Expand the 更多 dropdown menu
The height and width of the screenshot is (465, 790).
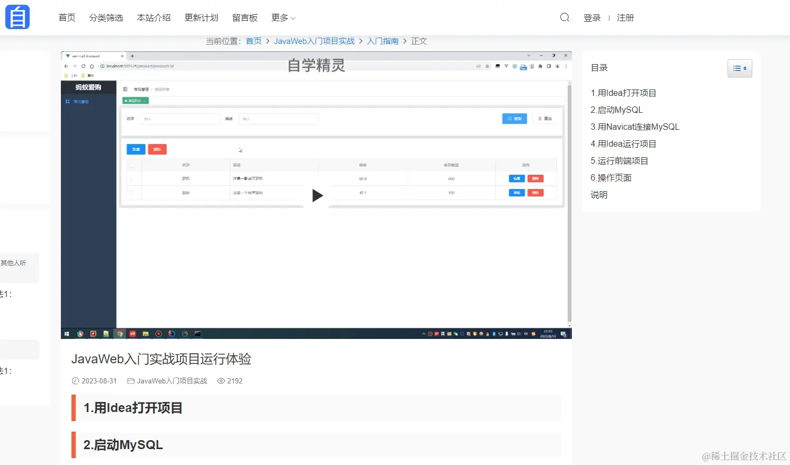tap(283, 17)
